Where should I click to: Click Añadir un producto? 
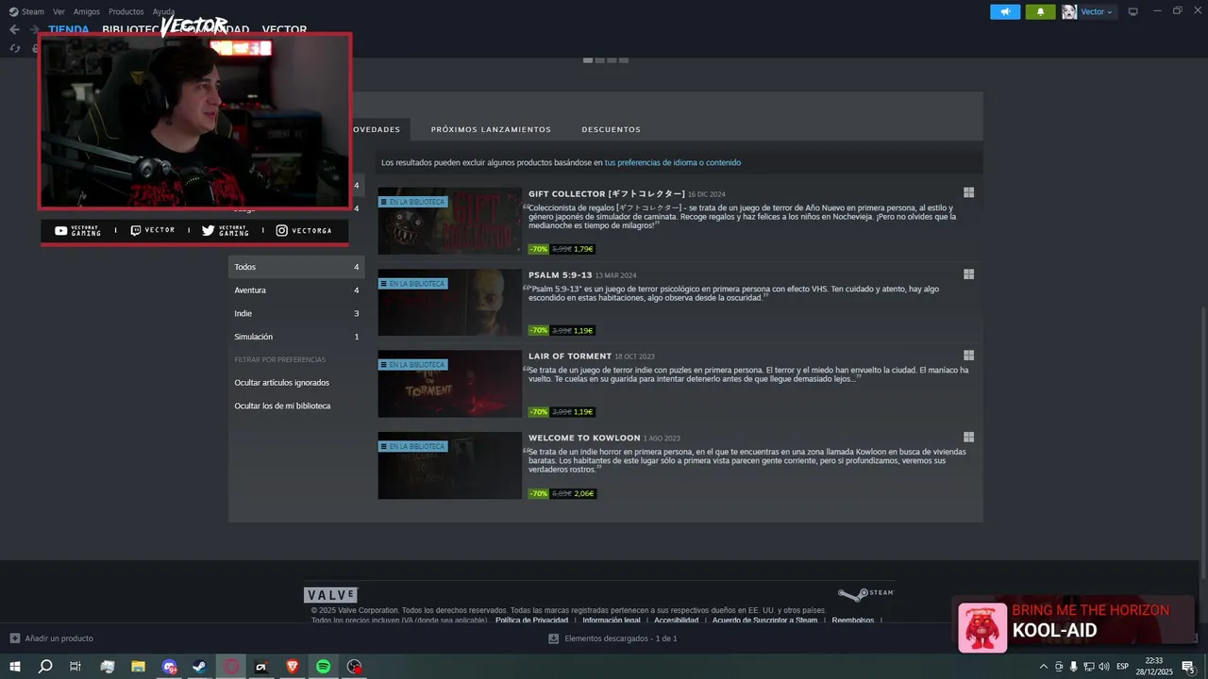[51, 638]
